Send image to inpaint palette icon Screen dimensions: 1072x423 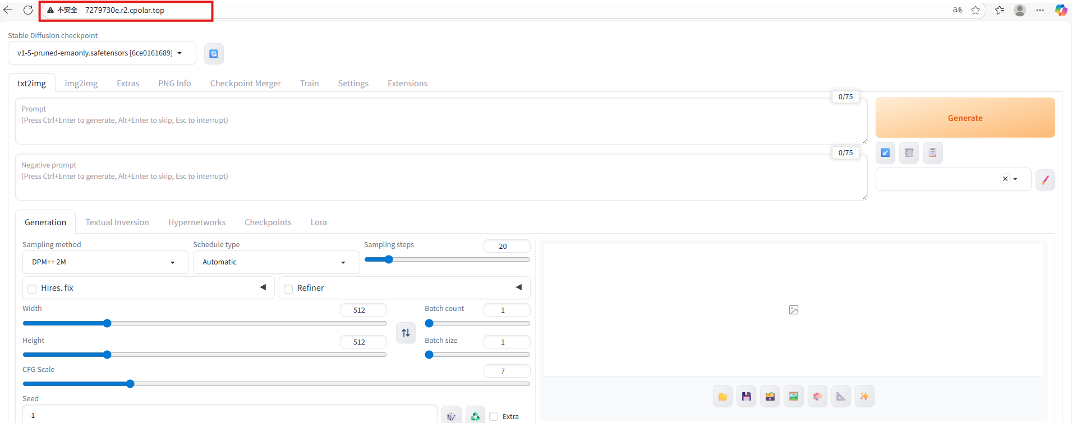pyautogui.click(x=817, y=397)
